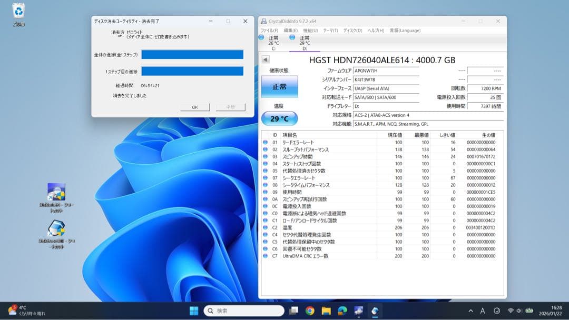Open CrystalDiskInfo icon on the taskbar
569x320 pixels.
[x=375, y=311]
